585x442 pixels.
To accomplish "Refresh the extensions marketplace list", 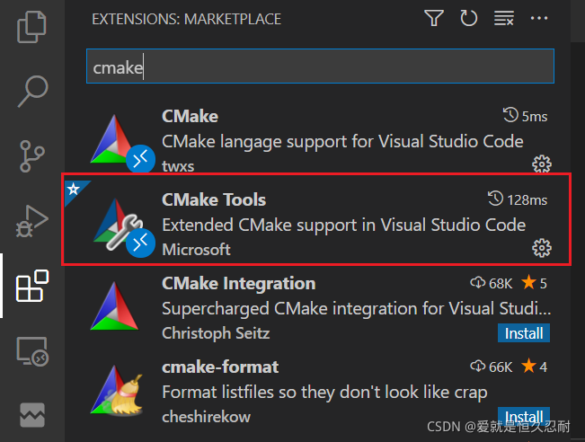I will tap(468, 18).
